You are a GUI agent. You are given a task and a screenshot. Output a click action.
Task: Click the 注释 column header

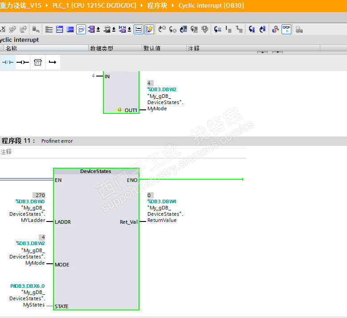(x=253, y=48)
